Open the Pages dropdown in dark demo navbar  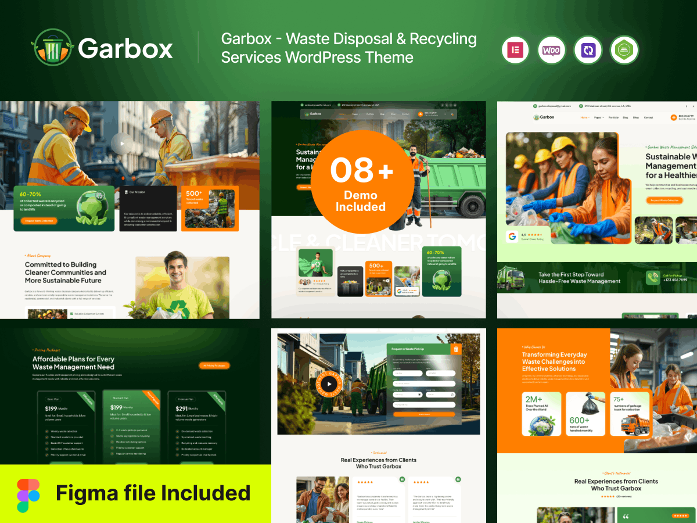tap(355, 114)
